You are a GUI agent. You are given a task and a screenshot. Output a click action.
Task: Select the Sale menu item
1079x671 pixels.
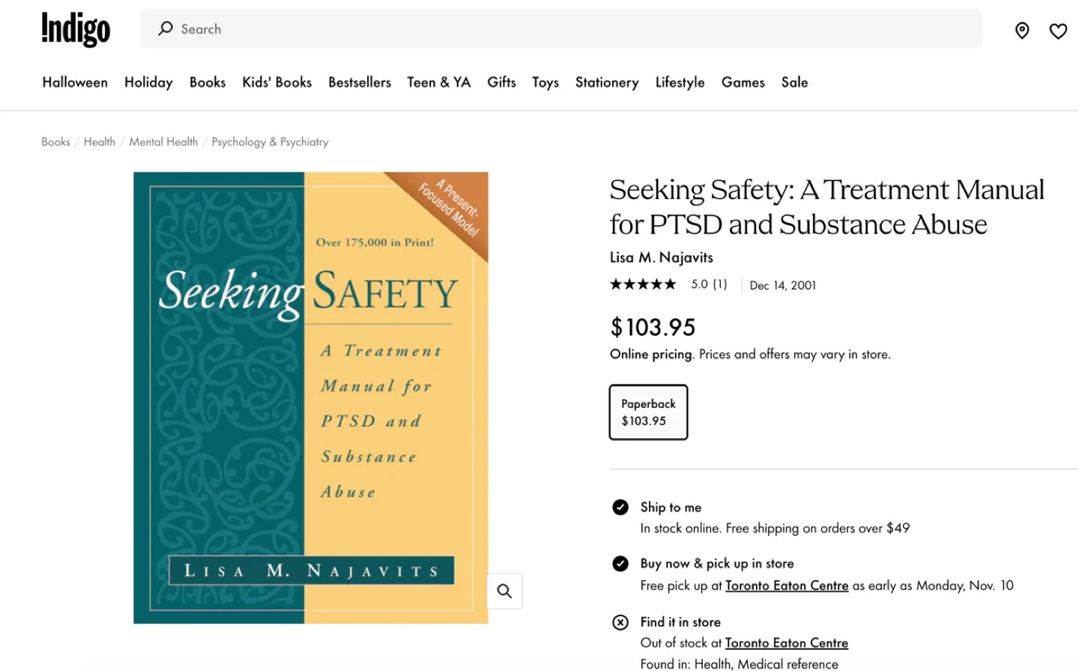794,82
